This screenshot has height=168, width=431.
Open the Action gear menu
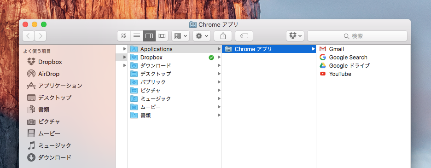click(202, 36)
